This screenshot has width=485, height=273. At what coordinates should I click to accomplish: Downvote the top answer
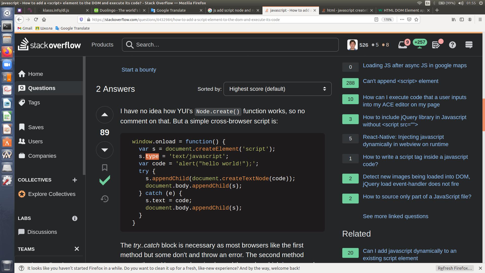[x=105, y=150]
